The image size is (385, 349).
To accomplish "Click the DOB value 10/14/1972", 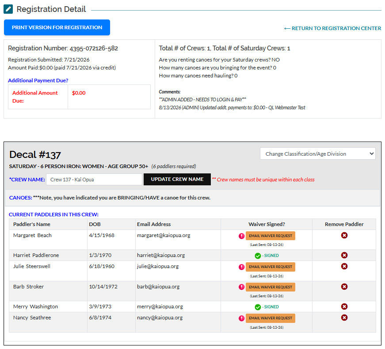I will 103,287.
